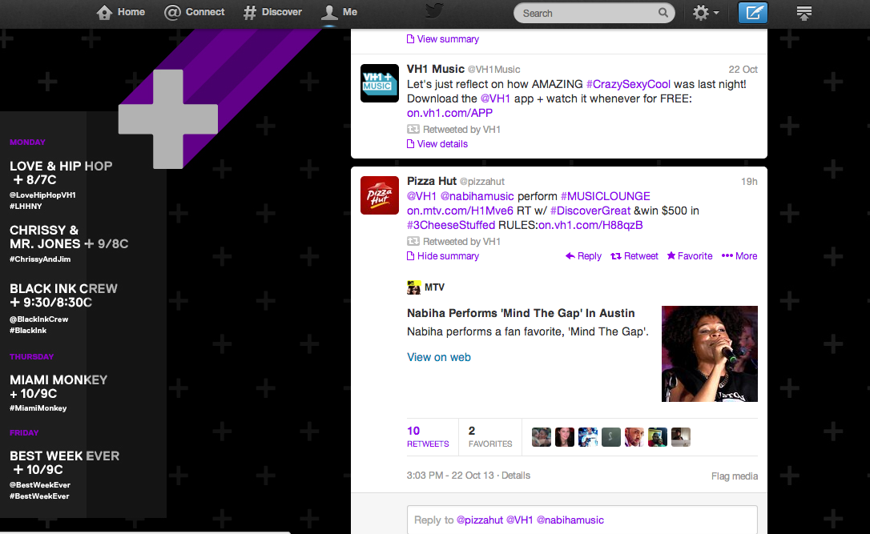Open the Nabiha Performs 'Mind The Gap' headline
This screenshot has height=534, width=870.
[x=521, y=313]
